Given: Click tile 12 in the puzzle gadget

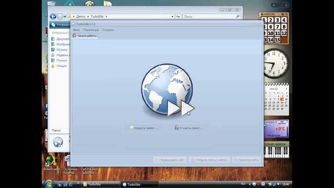Looking at the screenshot, I should [284, 33].
